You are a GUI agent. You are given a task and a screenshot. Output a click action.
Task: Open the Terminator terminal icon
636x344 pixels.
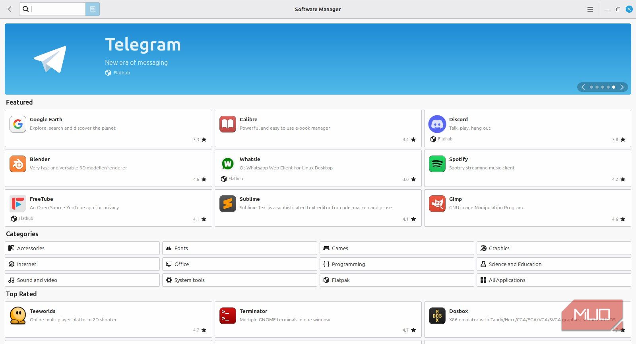pos(228,316)
